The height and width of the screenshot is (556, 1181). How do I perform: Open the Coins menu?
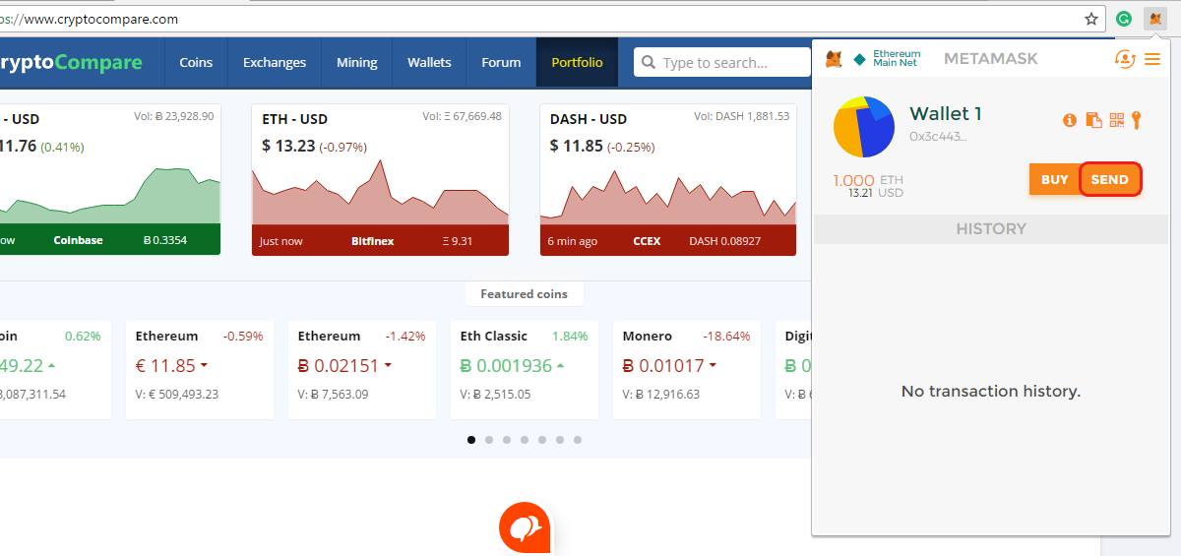(196, 62)
